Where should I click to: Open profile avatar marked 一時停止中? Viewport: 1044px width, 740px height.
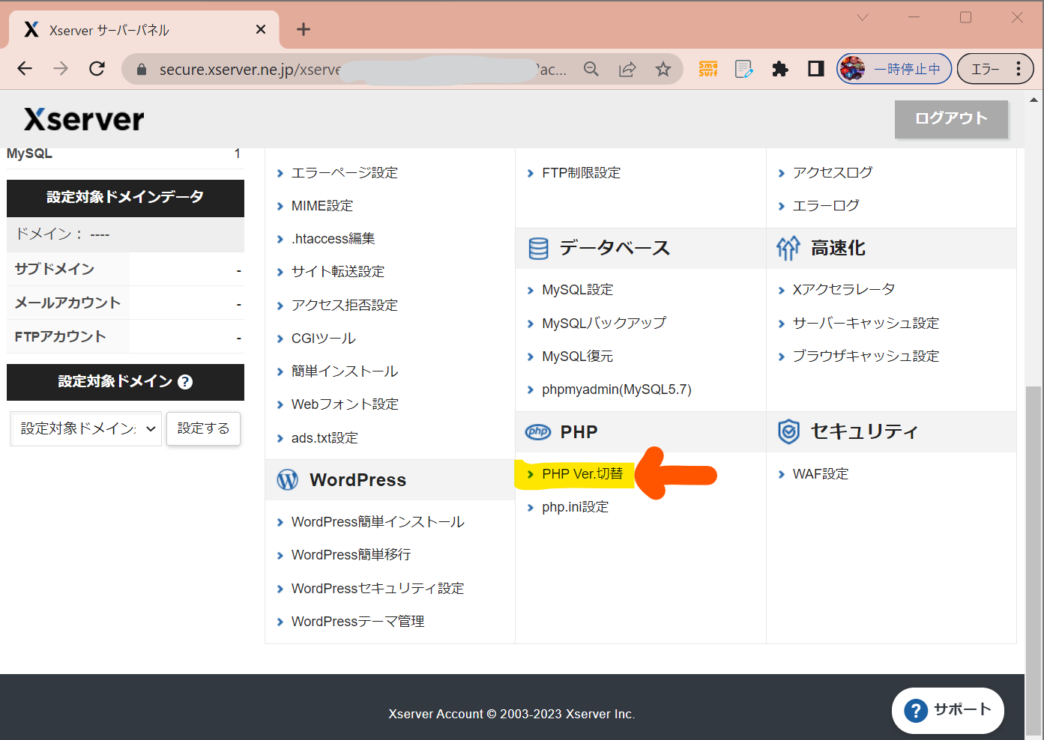click(x=894, y=69)
